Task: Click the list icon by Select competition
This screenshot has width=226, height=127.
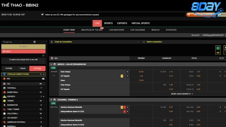Action: coord(144,42)
